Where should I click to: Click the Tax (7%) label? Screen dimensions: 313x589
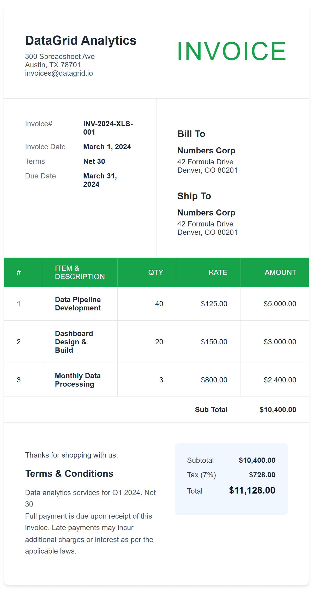(201, 475)
